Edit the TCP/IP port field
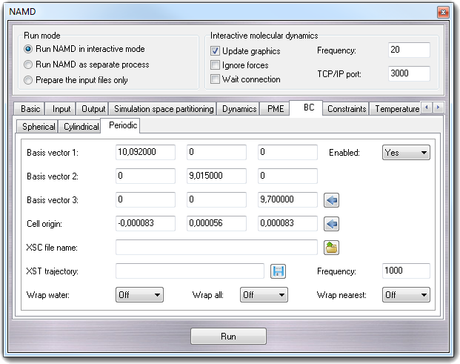This screenshot has height=364, width=460. [x=409, y=73]
